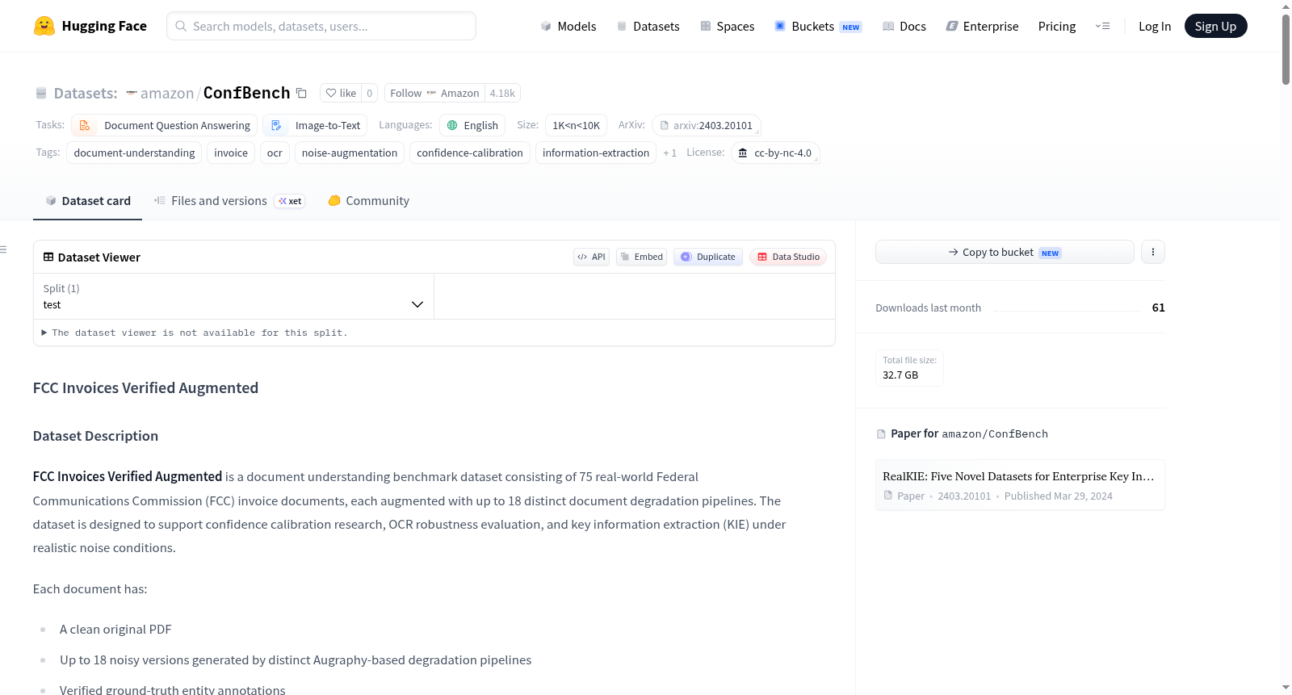Click the FCC Invoices Verified Augmented heading
This screenshot has width=1292, height=695.
[x=145, y=387]
